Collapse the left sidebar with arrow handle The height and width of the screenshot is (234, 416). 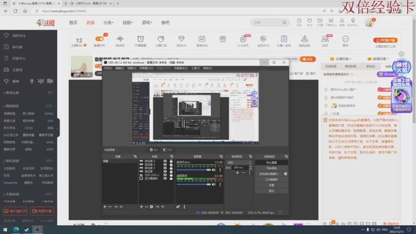pyautogui.click(x=58, y=128)
